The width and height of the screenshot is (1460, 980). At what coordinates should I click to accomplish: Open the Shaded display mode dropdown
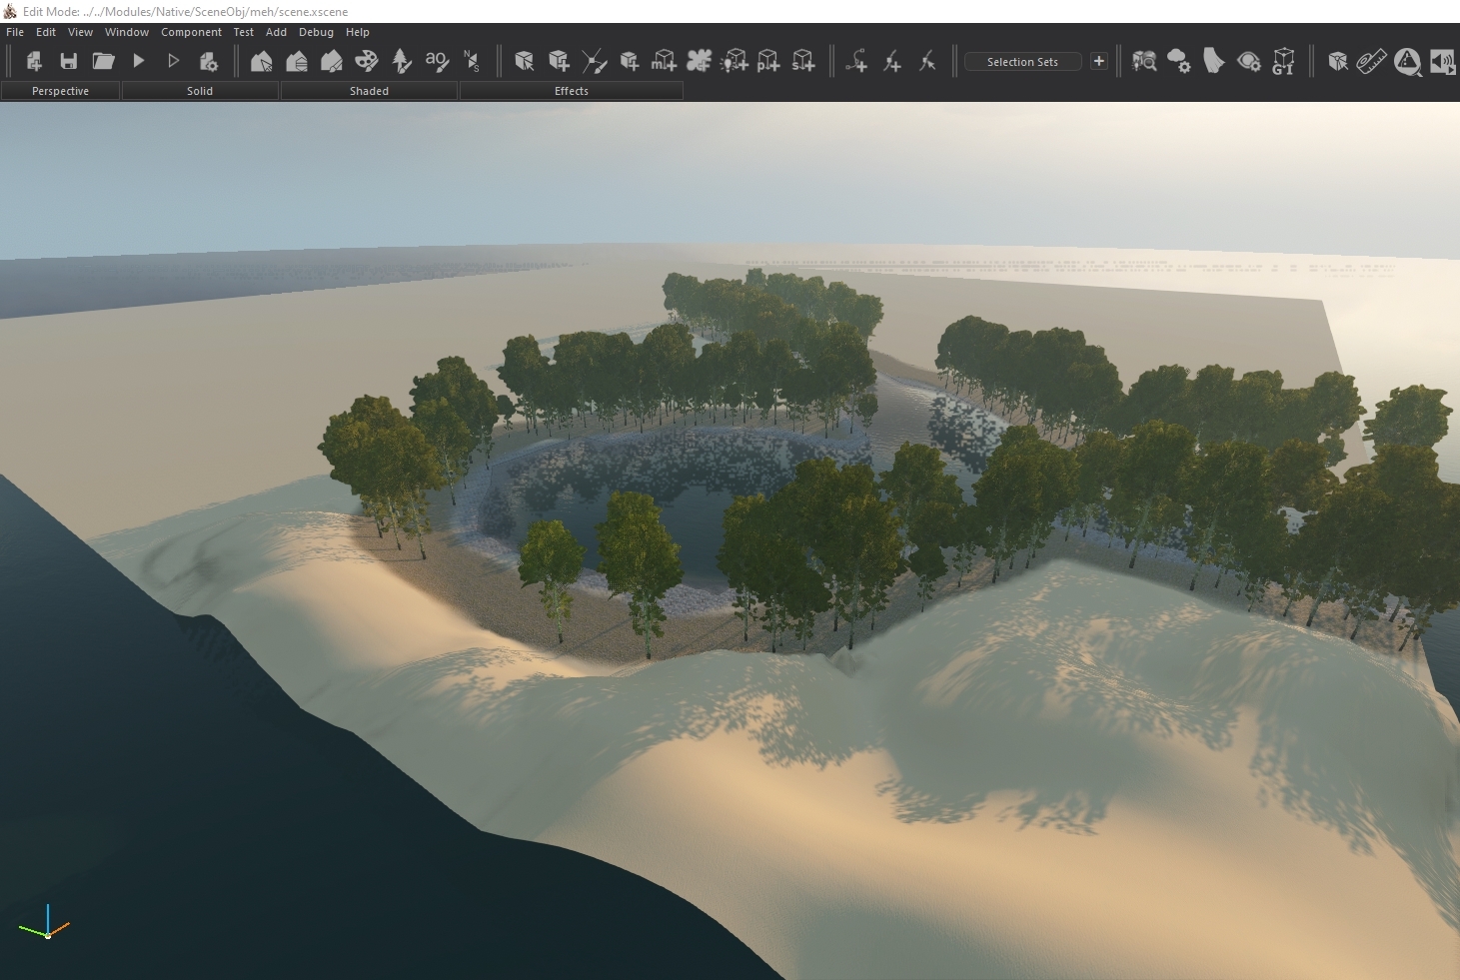point(369,91)
